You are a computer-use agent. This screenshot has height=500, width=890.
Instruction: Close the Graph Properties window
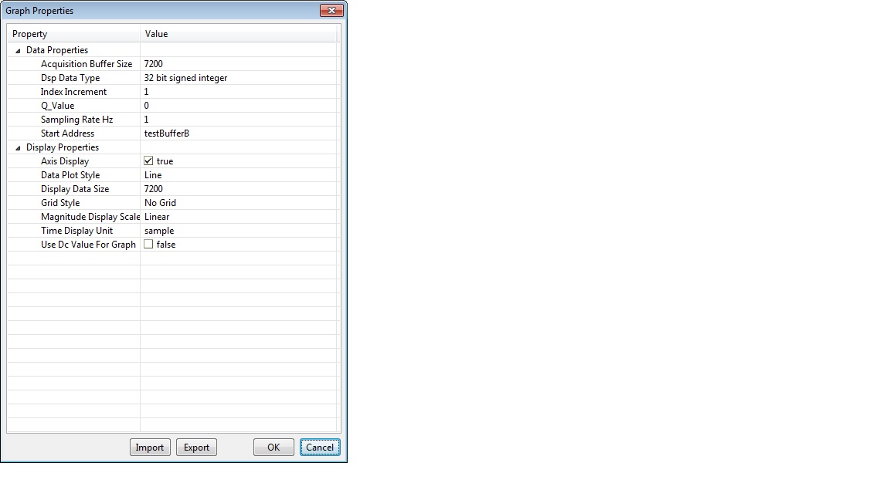click(331, 10)
